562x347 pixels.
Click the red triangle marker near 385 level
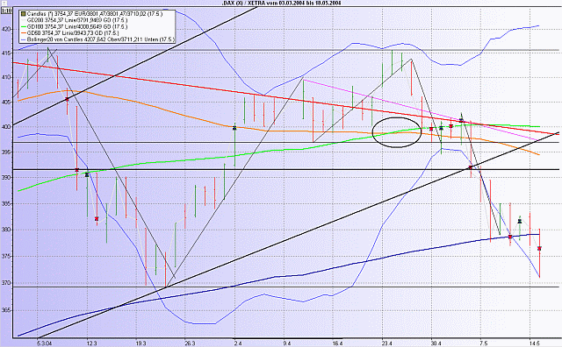coord(97,218)
